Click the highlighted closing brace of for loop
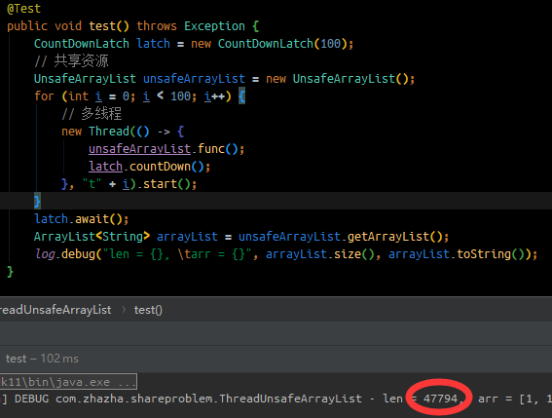This screenshot has width=552, height=418. coord(37,202)
